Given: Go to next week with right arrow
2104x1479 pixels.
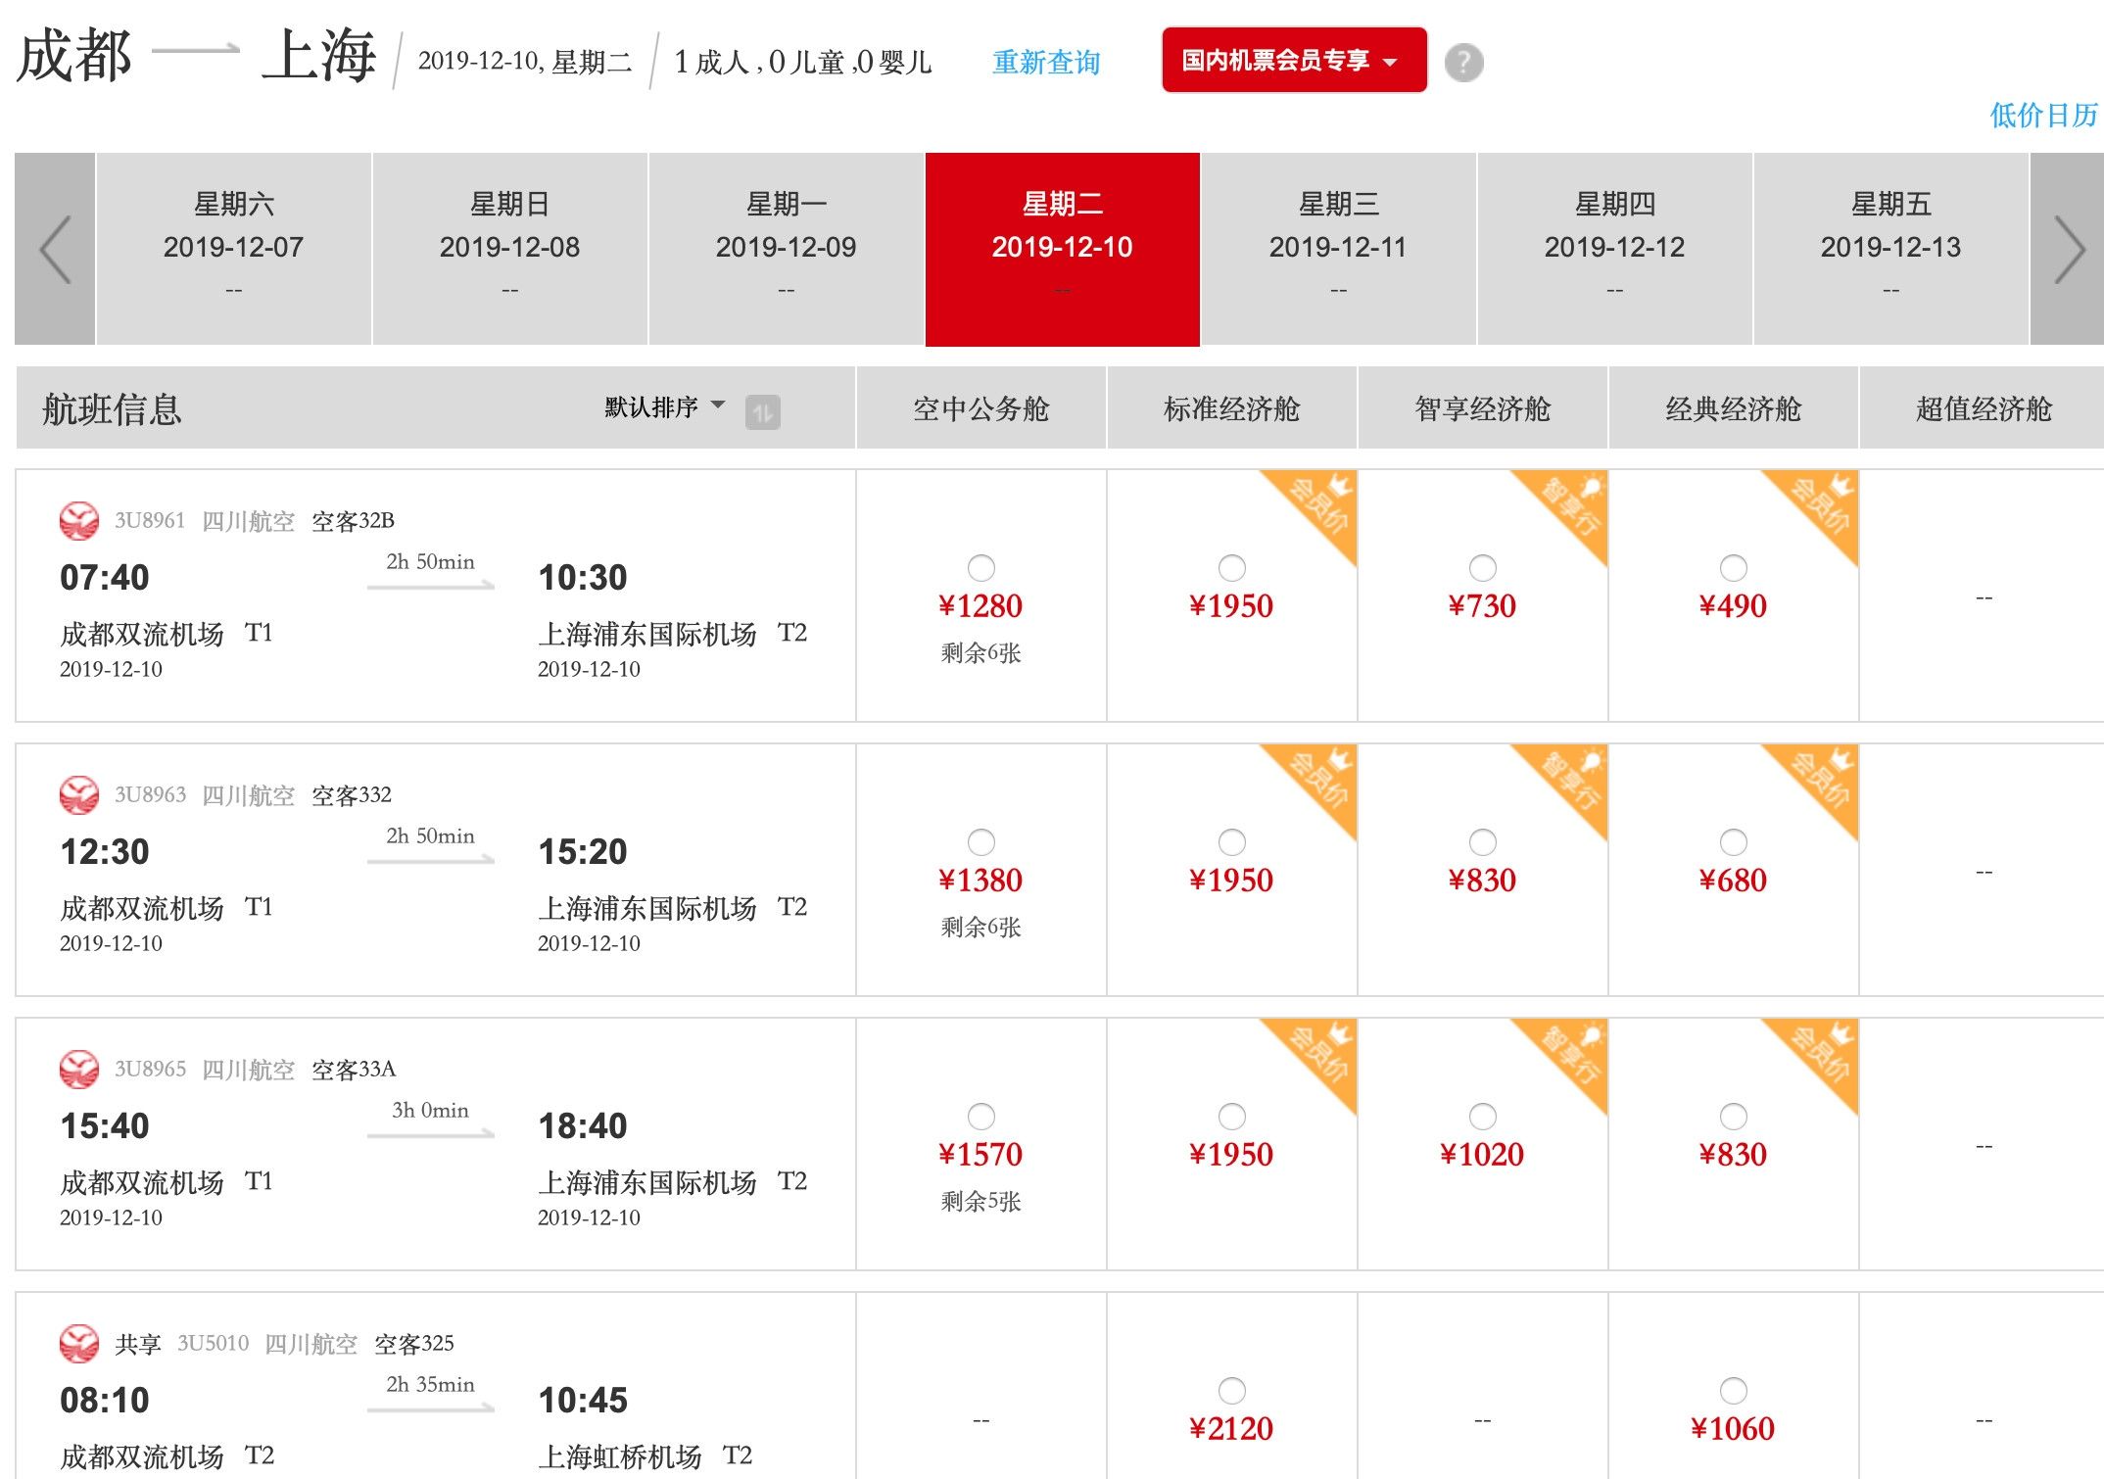Looking at the screenshot, I should point(2067,249).
